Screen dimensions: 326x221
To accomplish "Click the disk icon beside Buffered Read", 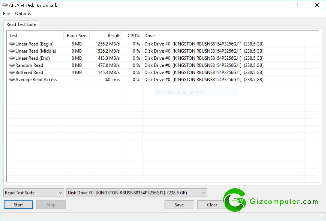I will tap(12, 72).
